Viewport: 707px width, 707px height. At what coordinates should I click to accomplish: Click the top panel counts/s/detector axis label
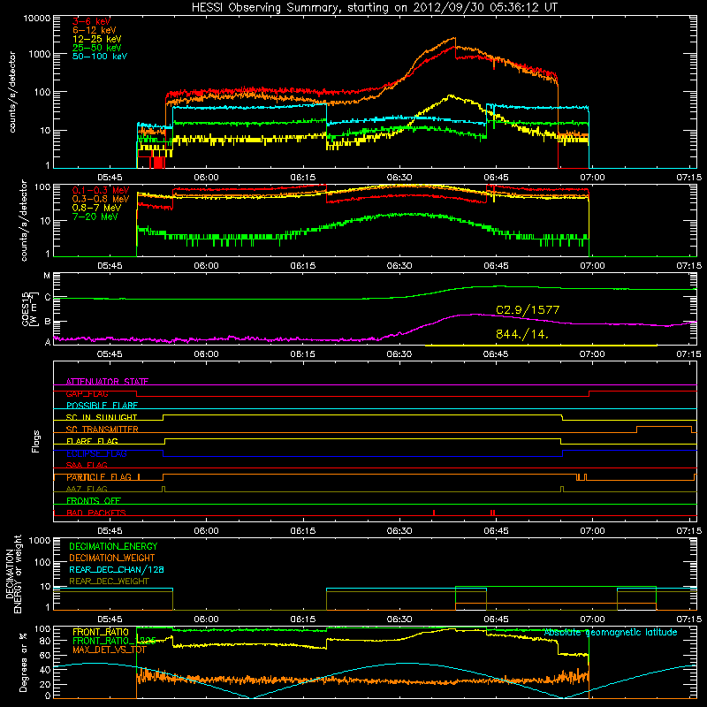12,92
